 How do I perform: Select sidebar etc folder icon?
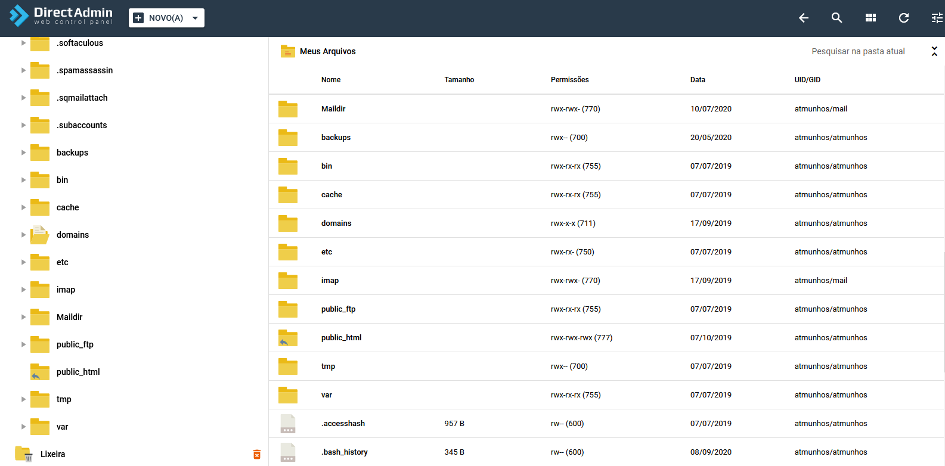[x=40, y=262]
